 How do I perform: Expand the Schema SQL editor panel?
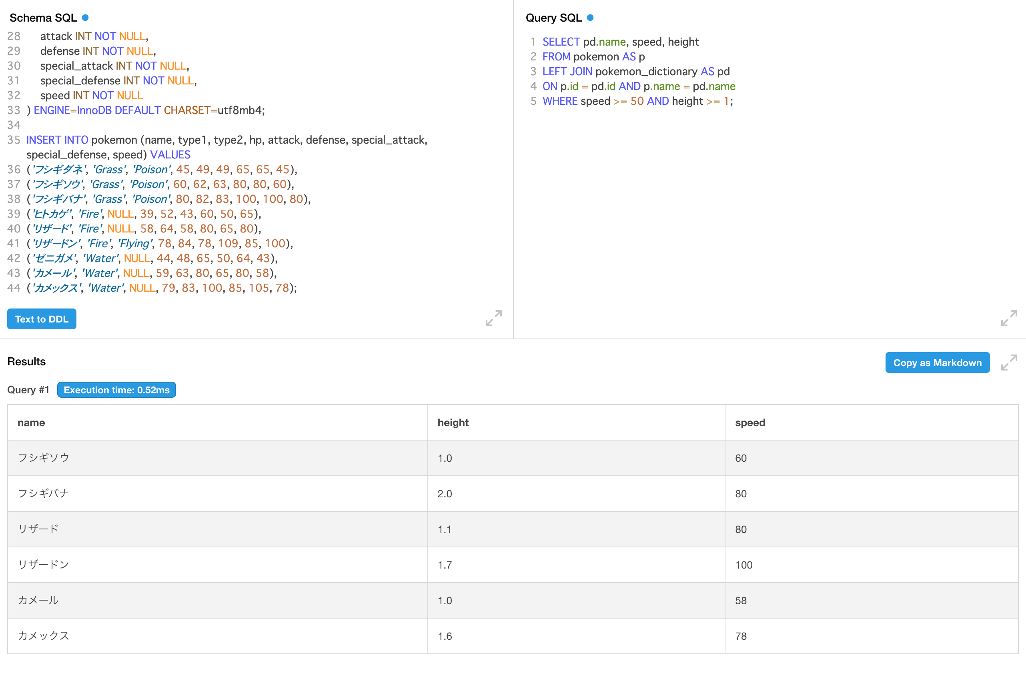494,318
